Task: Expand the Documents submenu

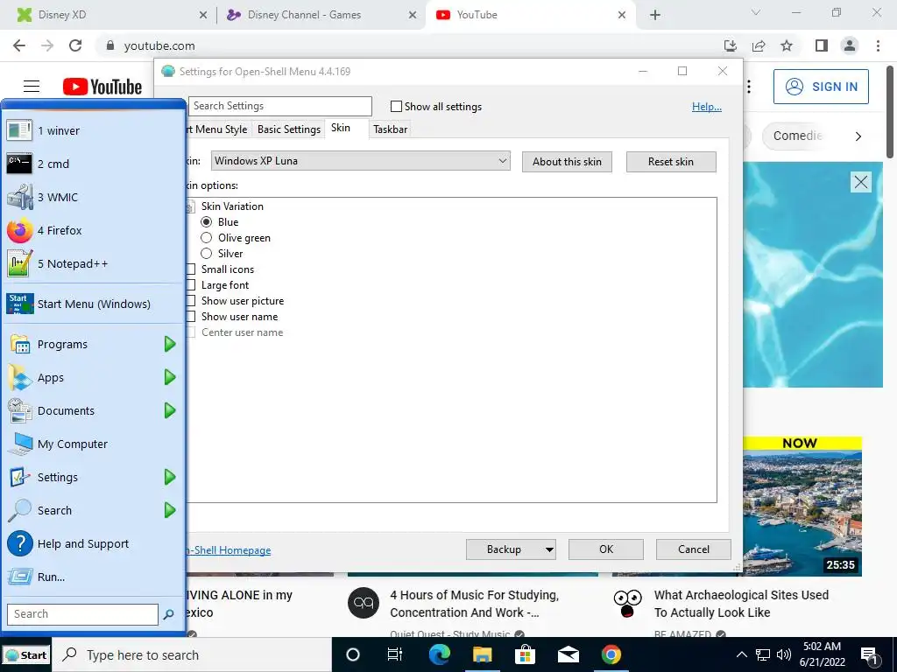Action: coord(170,410)
